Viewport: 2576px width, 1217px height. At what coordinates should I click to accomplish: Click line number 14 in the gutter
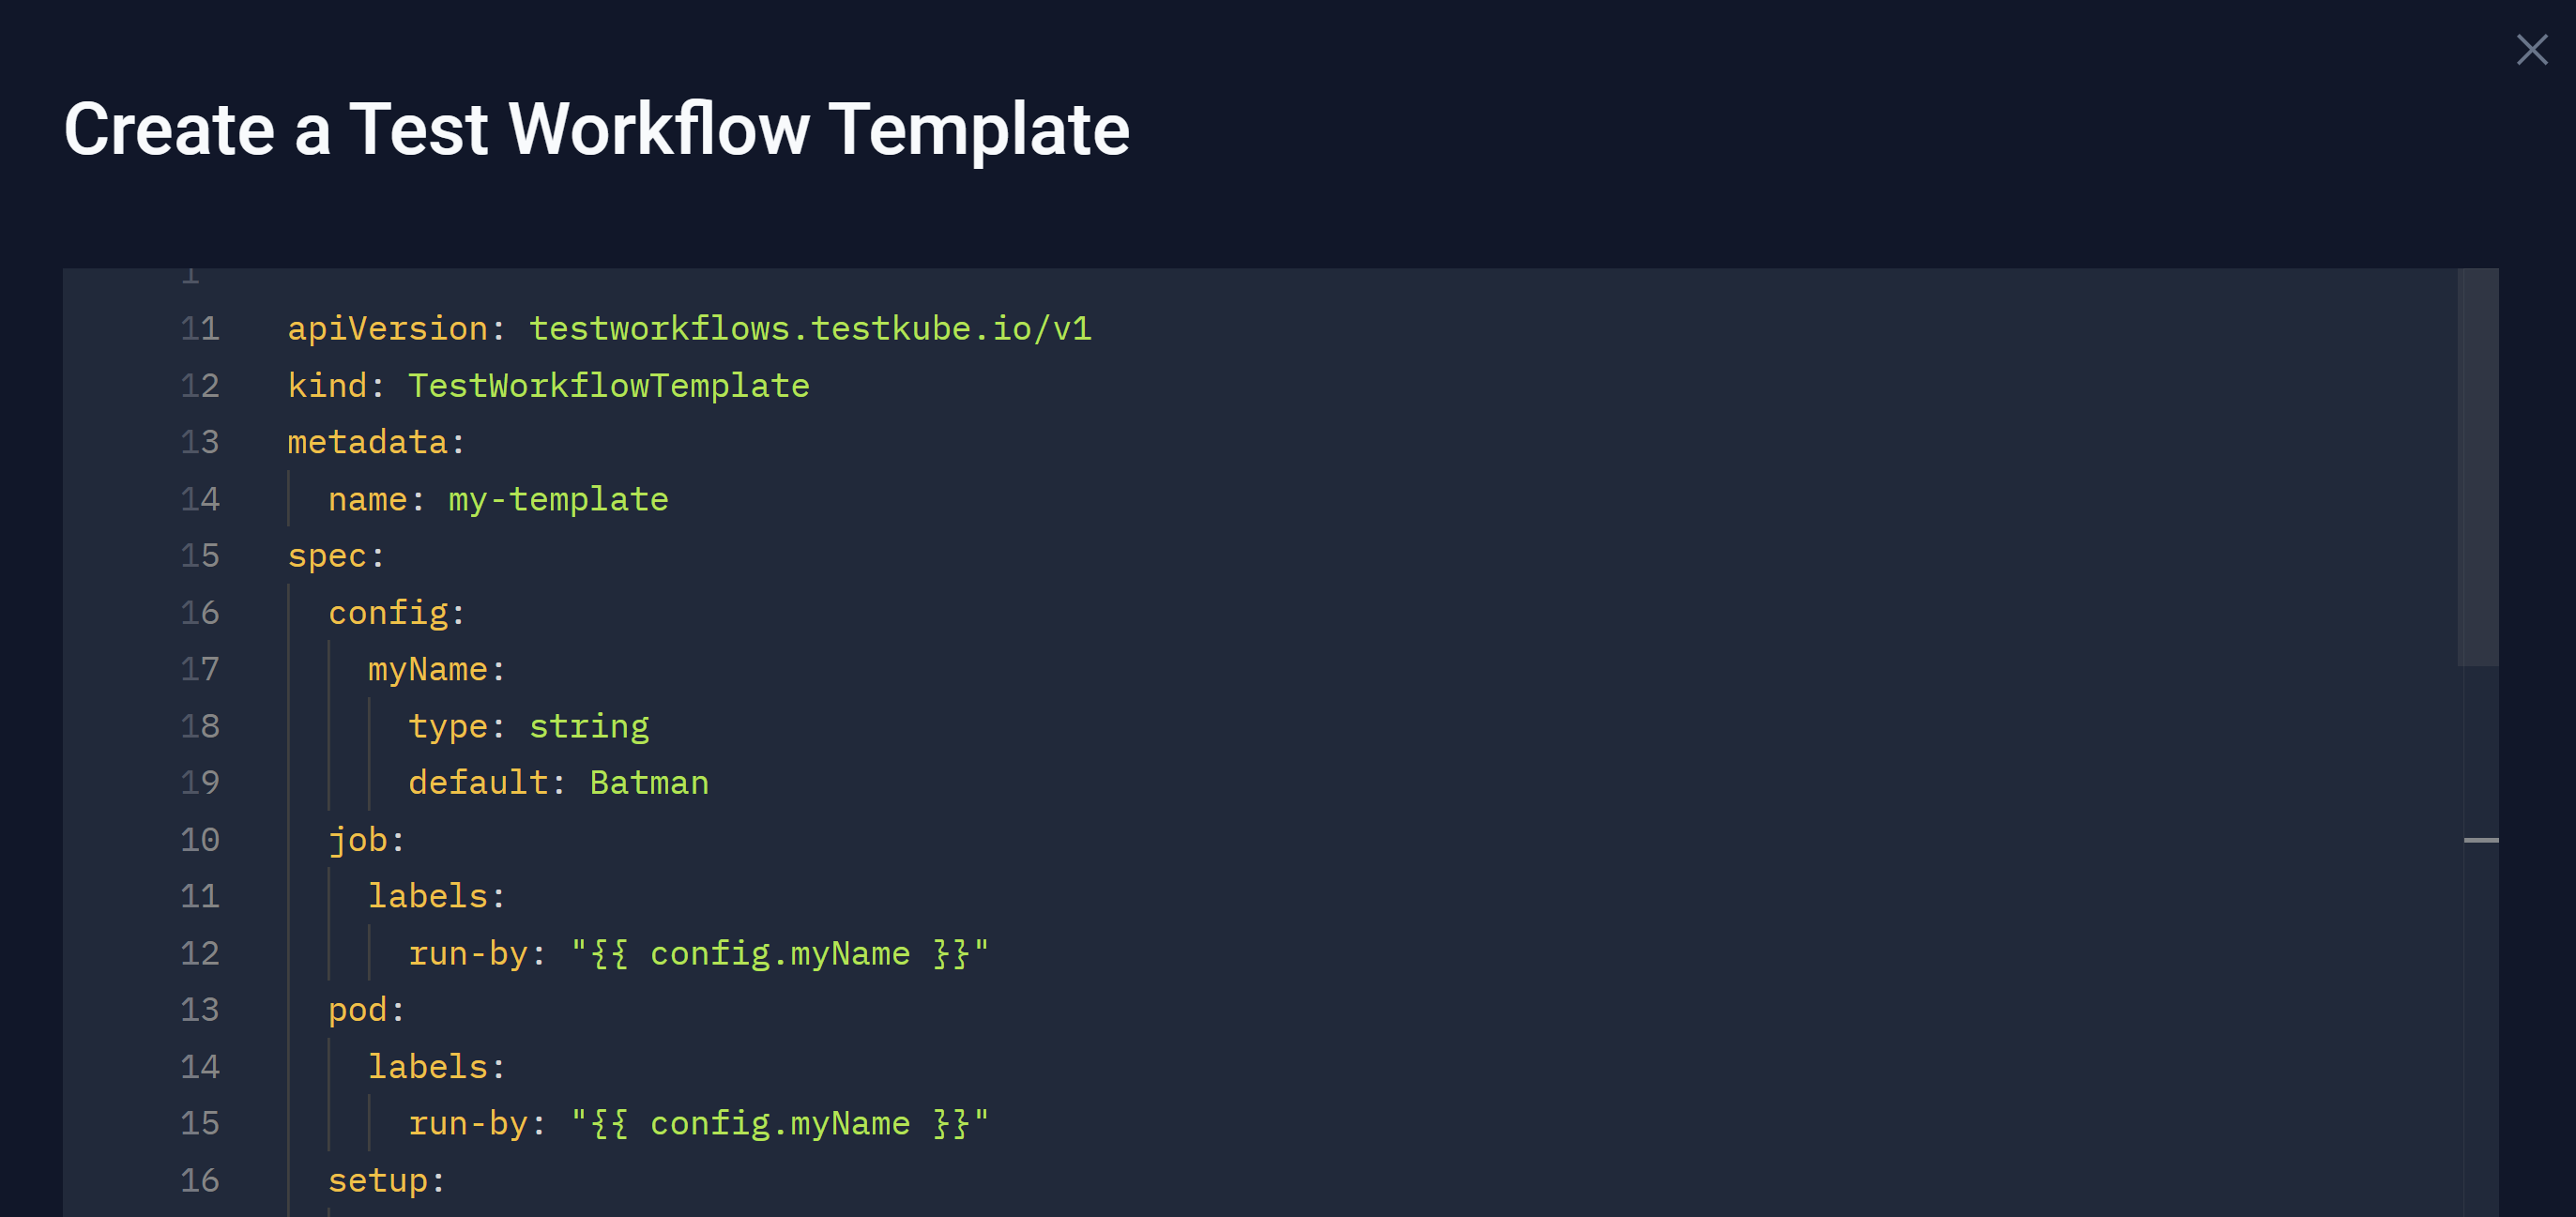click(200, 499)
